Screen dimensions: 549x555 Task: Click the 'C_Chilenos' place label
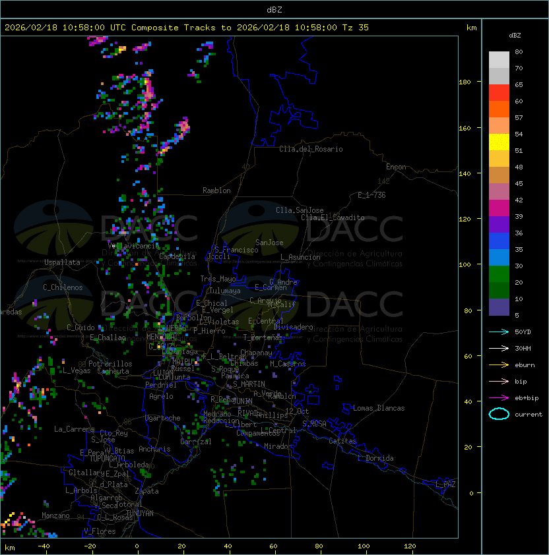click(63, 287)
